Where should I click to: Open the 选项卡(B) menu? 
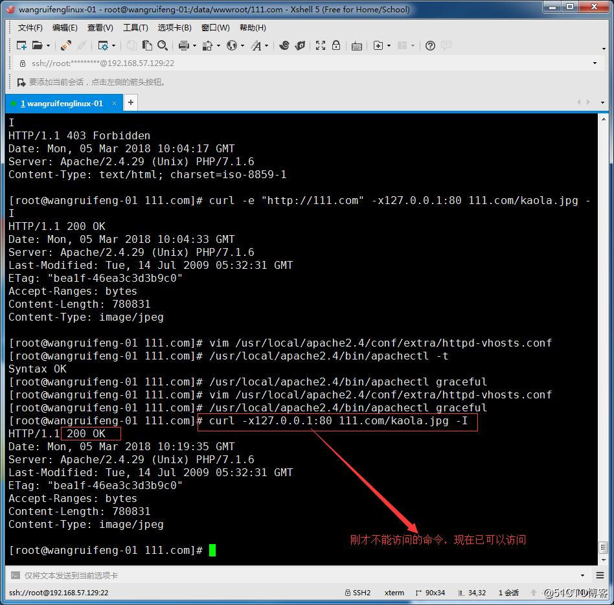175,28
